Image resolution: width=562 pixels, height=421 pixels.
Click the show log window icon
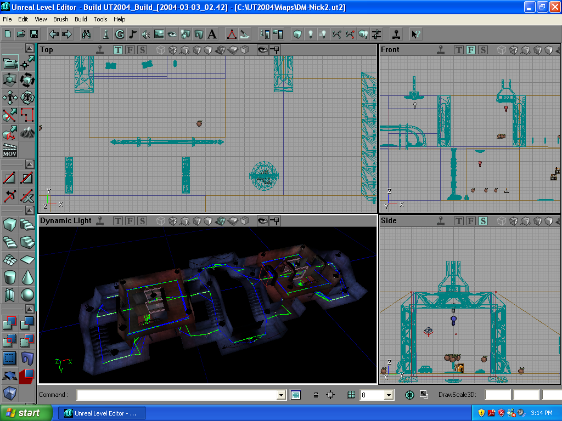[296, 395]
